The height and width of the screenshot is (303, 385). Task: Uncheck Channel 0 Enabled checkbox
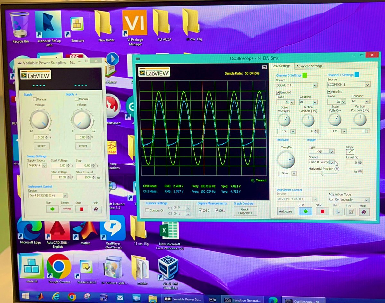click(278, 92)
